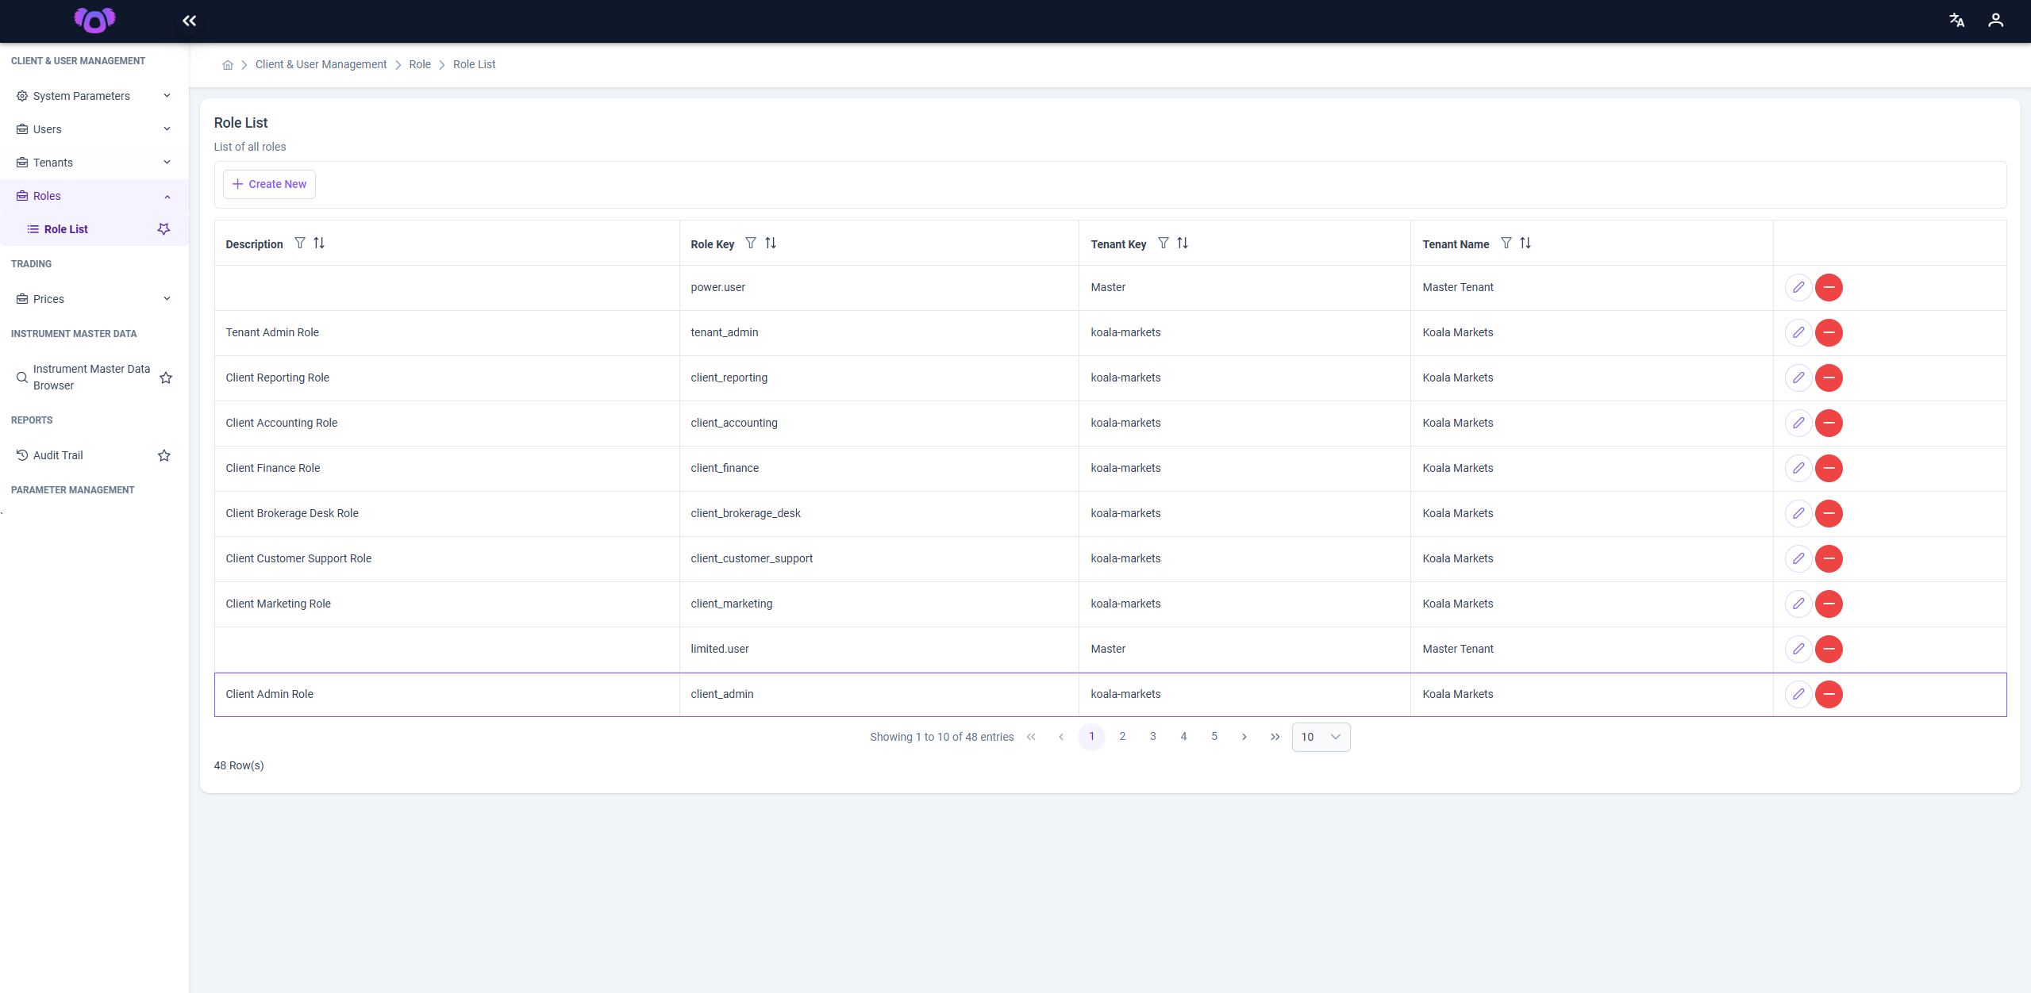Sort the Description column
The height and width of the screenshot is (993, 2031).
(319, 243)
